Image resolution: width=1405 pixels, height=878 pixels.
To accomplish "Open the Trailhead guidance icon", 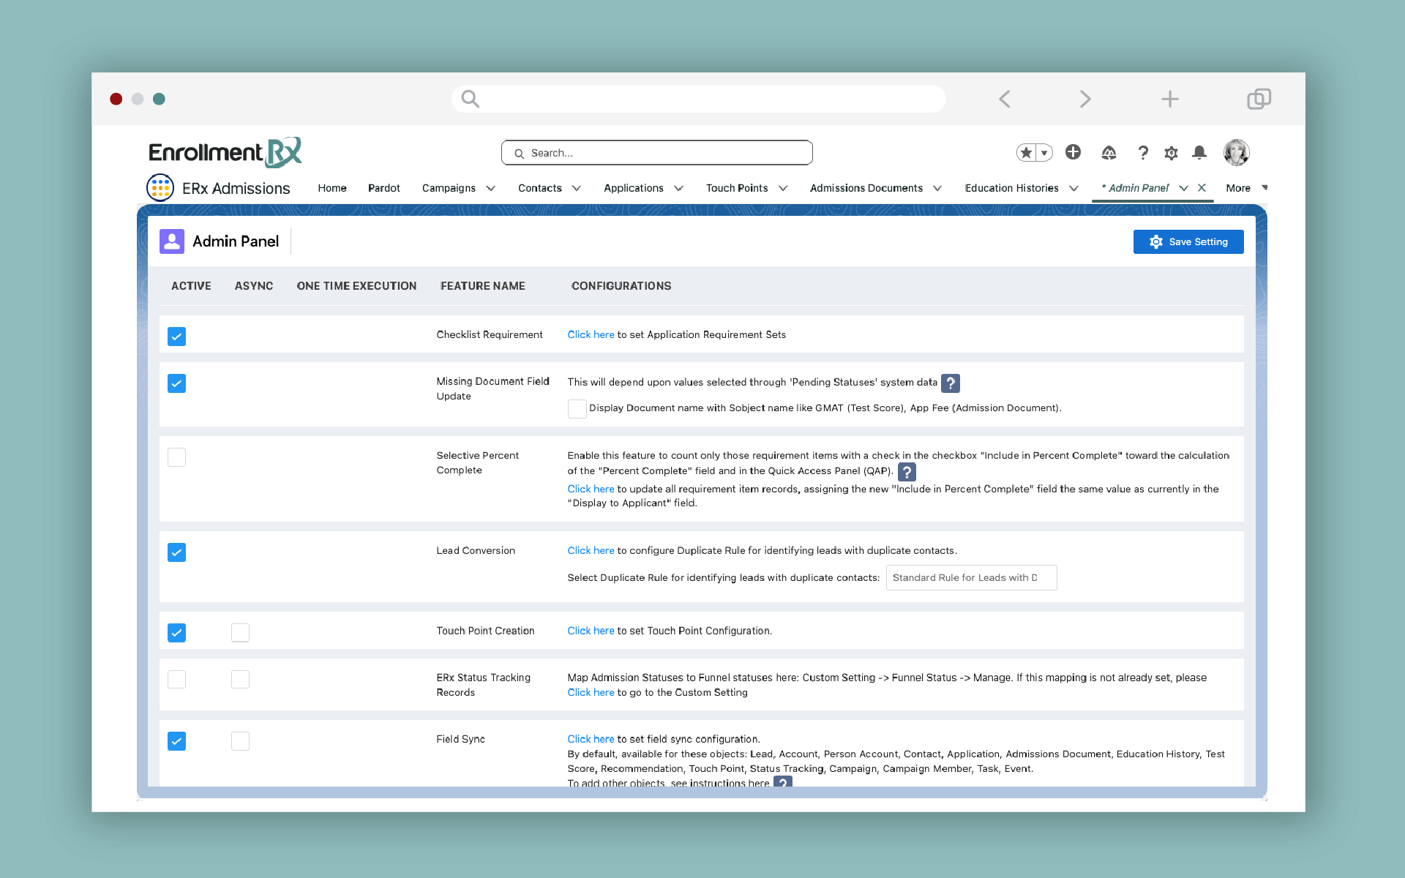I will click(x=1109, y=152).
